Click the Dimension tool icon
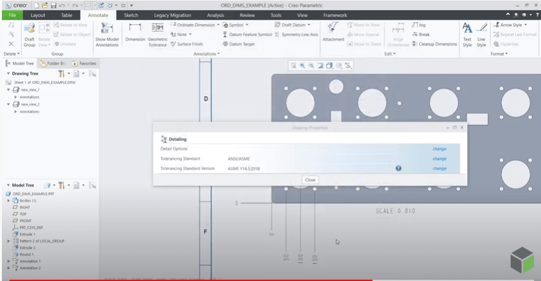541x281 pixels. tap(135, 30)
